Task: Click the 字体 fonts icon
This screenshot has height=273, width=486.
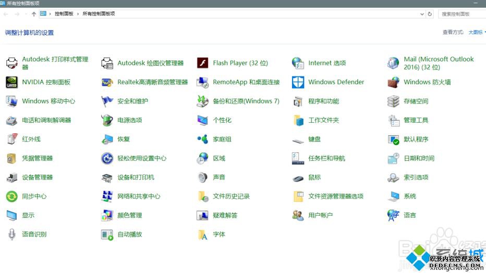Action: pyautogui.click(x=203, y=235)
